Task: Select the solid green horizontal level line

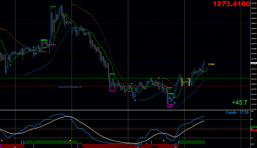Action: coord(125,79)
